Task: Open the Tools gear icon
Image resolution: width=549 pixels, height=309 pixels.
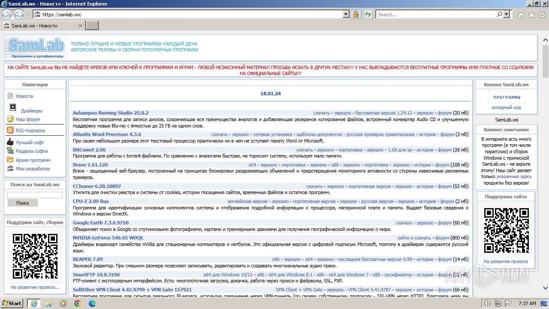Action: 542,15
